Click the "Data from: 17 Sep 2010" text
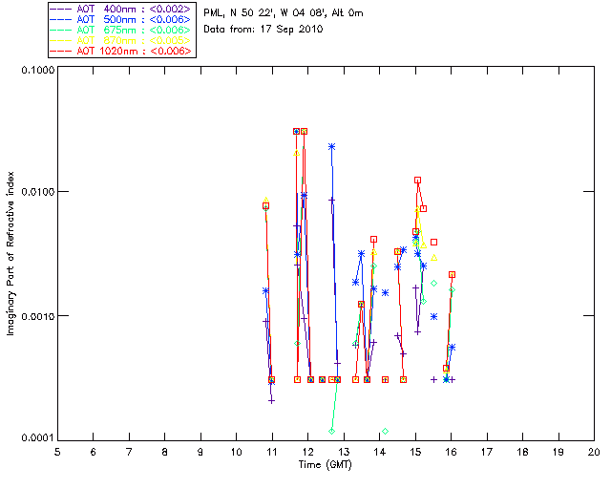 click(x=263, y=30)
